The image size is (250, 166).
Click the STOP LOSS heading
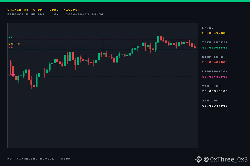coord(213,57)
